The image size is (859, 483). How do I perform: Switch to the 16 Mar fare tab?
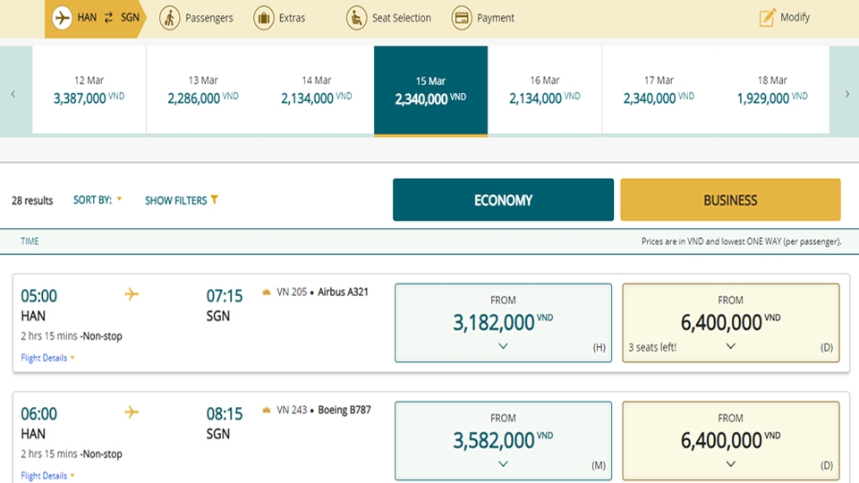[545, 90]
